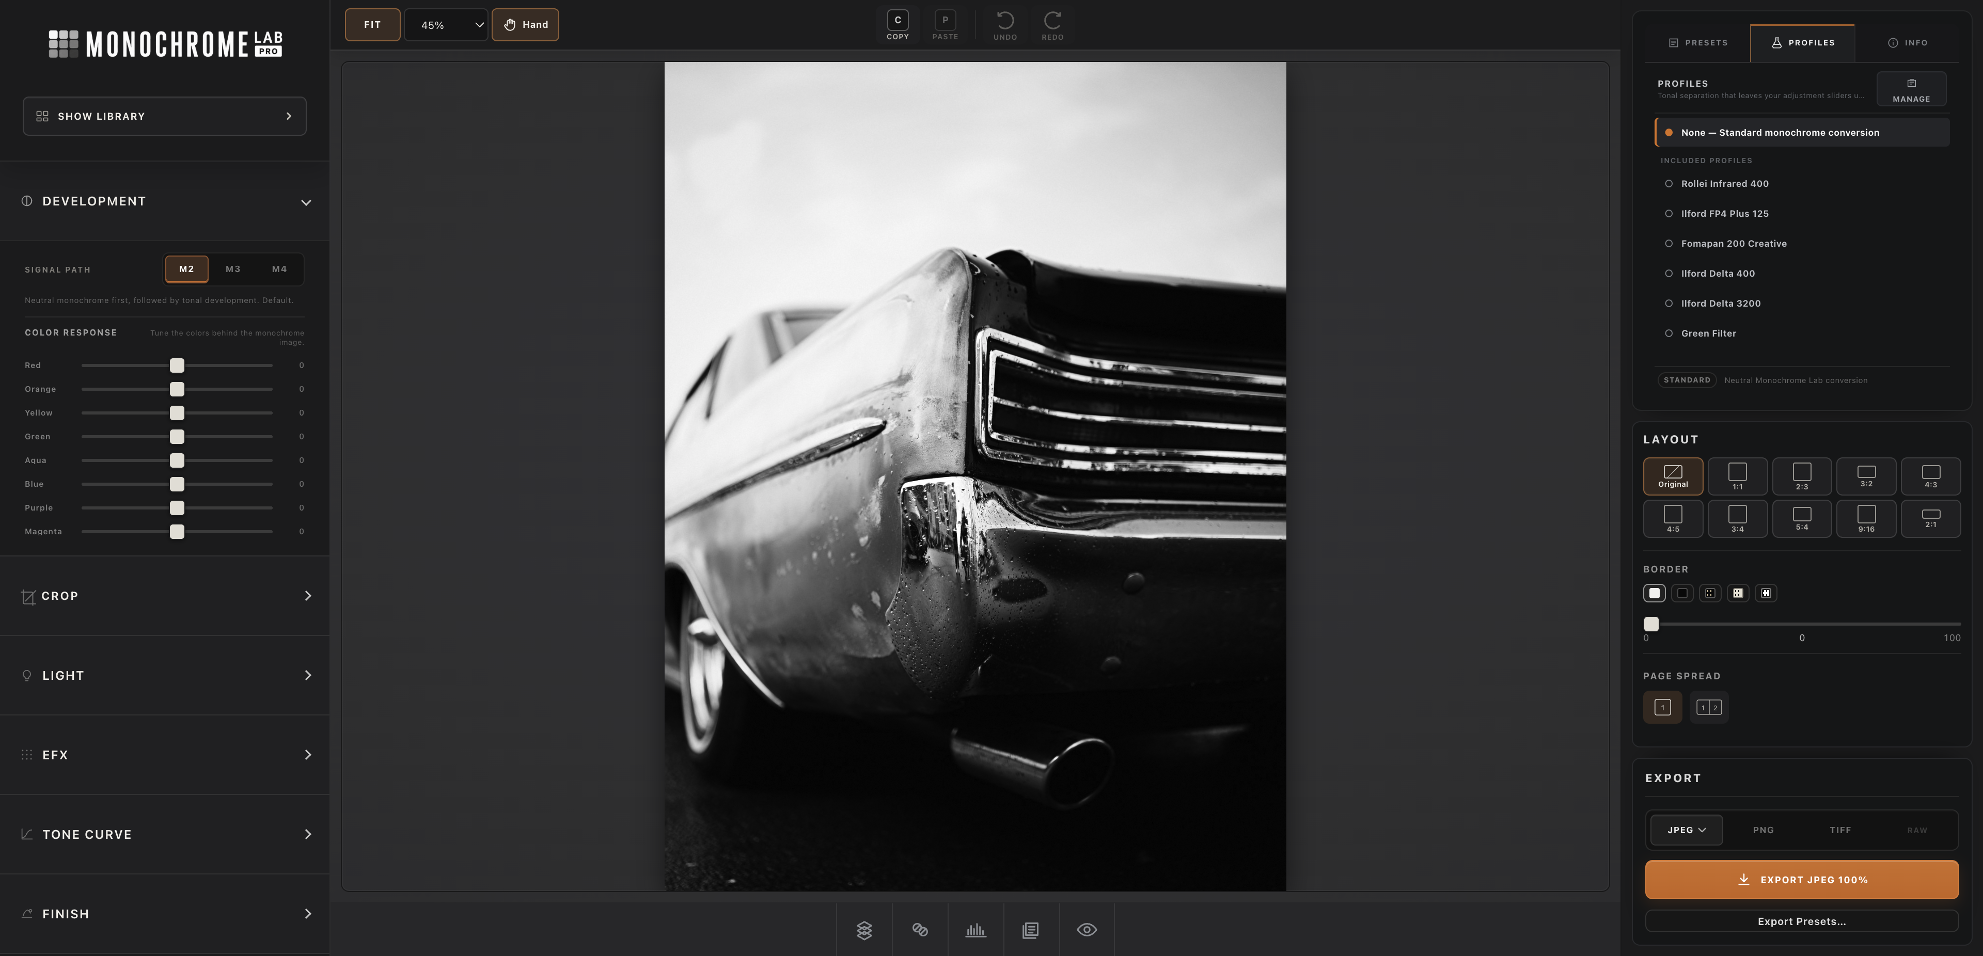Select the 2:3 layout ratio

tap(1802, 476)
